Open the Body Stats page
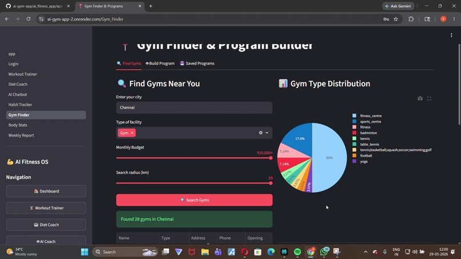This screenshot has width=461, height=259. 18,125
